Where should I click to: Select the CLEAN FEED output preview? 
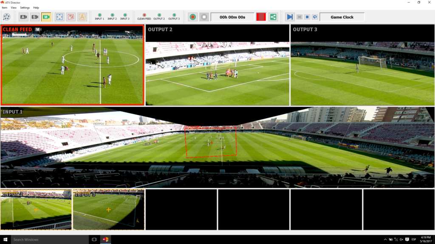pos(72,65)
